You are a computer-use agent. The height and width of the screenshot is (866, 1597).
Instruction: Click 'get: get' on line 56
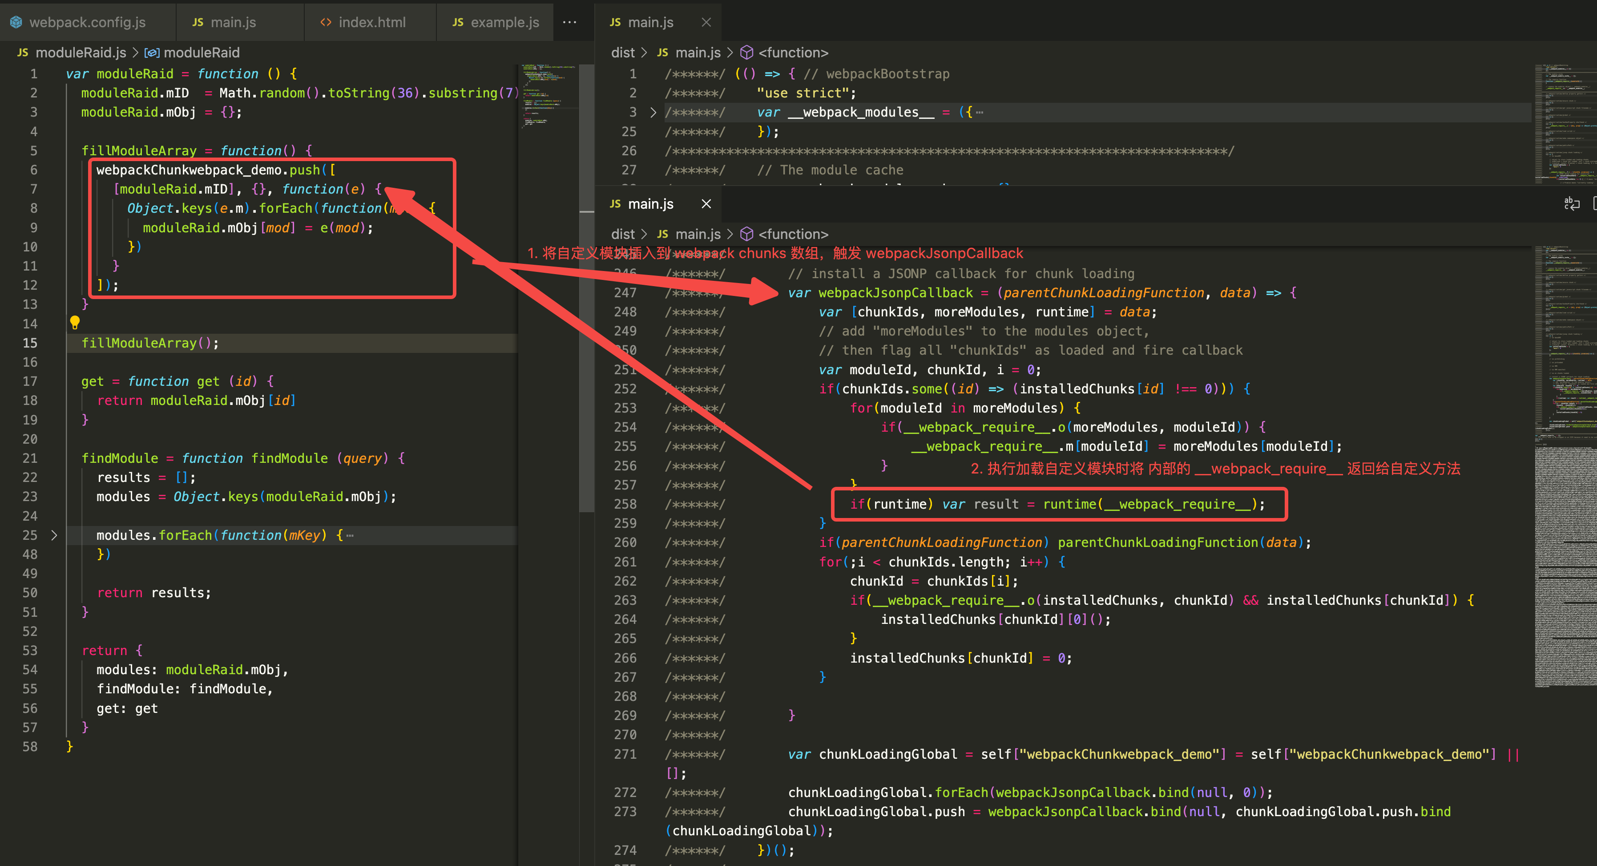point(127,708)
